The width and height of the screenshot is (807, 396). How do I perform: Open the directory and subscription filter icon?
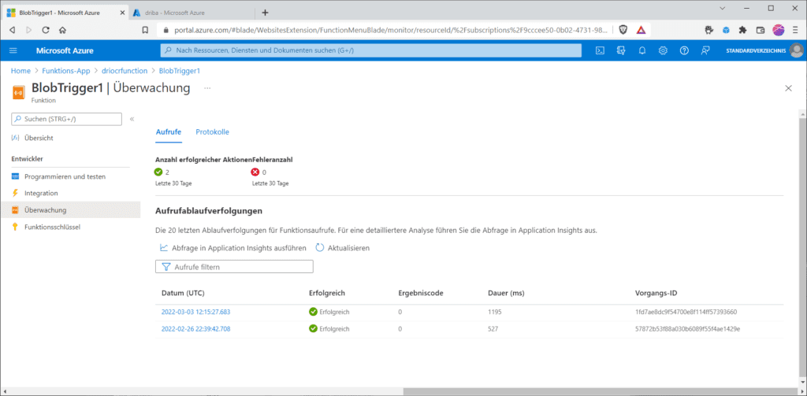(x=621, y=50)
